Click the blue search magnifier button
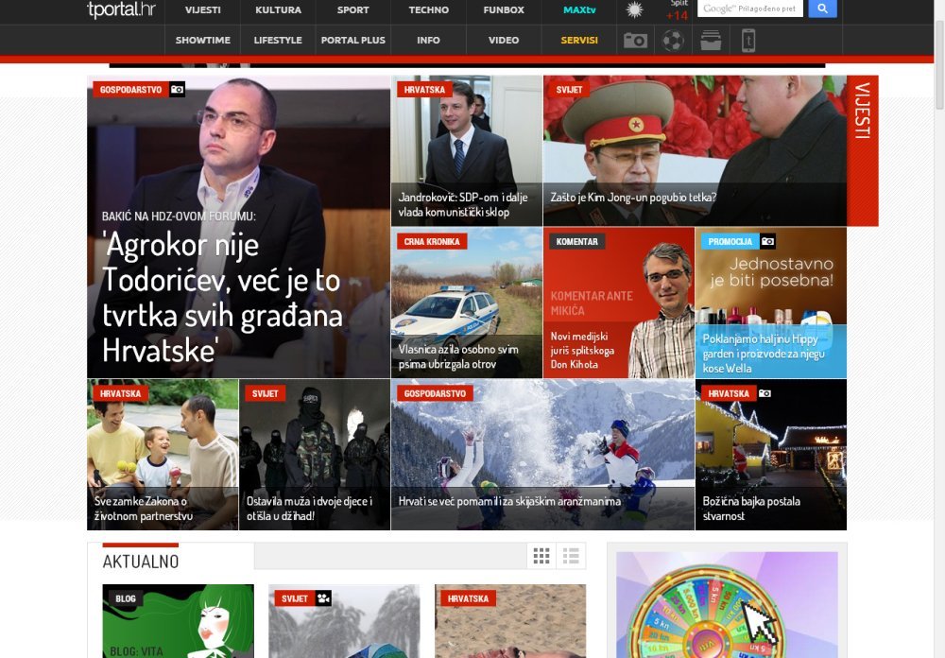Viewport: 945px width, 658px height. click(x=822, y=9)
